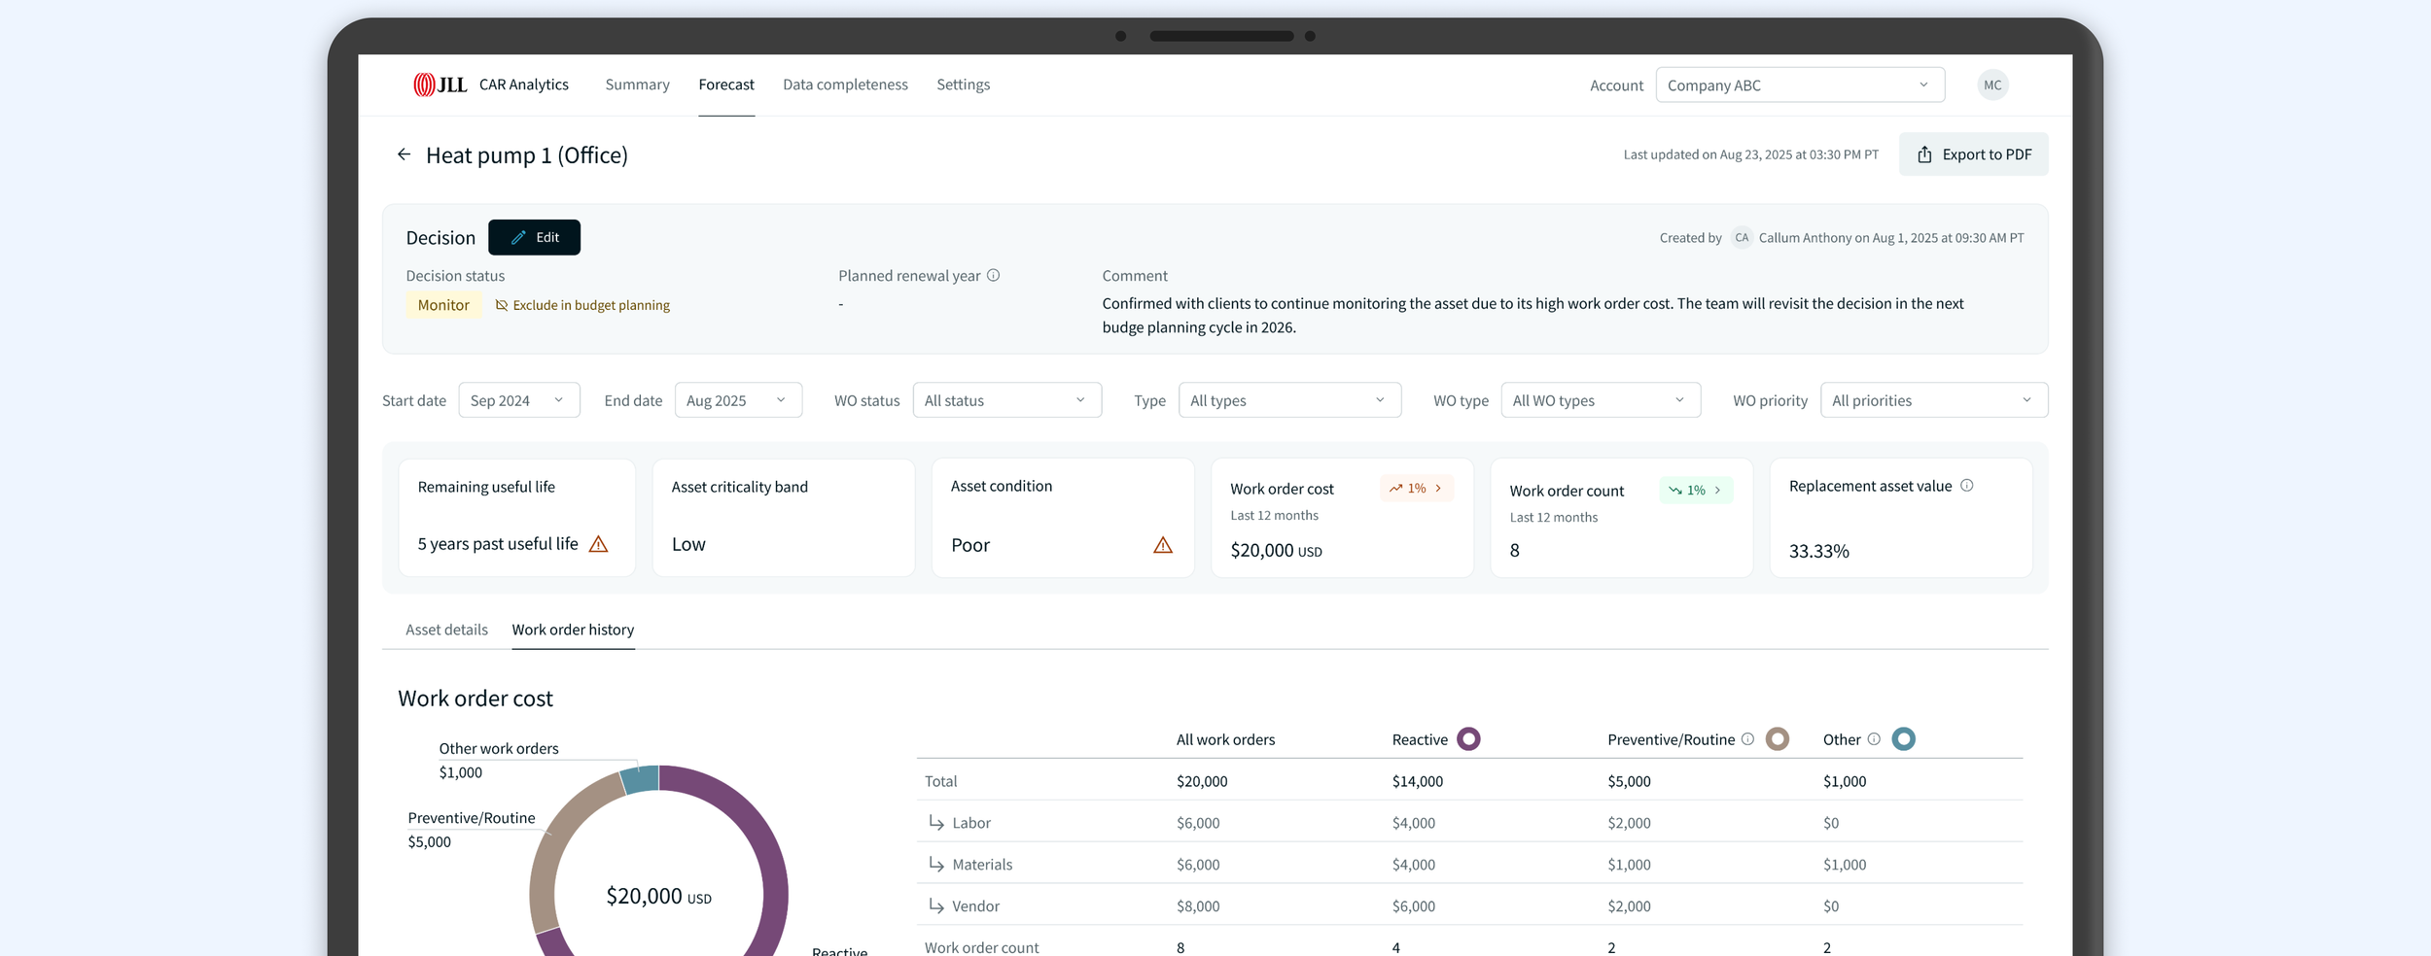Click the warning icon beside past useful life
The width and height of the screenshot is (2431, 956).
(x=599, y=544)
